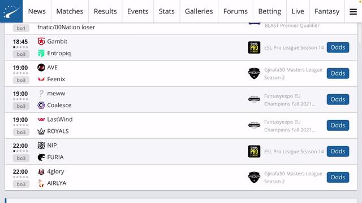Select the fnatic/00Nation loser match row

pos(181,28)
